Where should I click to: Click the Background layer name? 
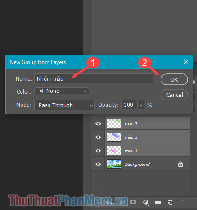click(x=138, y=164)
